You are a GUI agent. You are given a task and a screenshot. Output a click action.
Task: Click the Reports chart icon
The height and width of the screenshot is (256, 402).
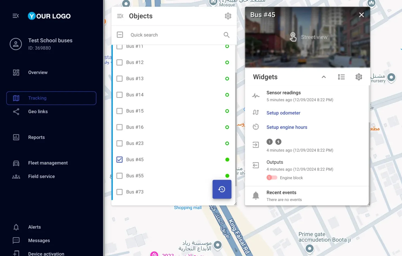click(16, 137)
